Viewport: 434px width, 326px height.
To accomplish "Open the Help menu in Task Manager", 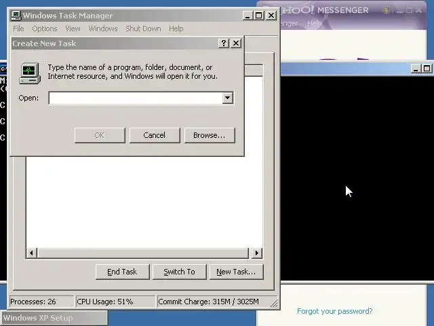I will [176, 29].
